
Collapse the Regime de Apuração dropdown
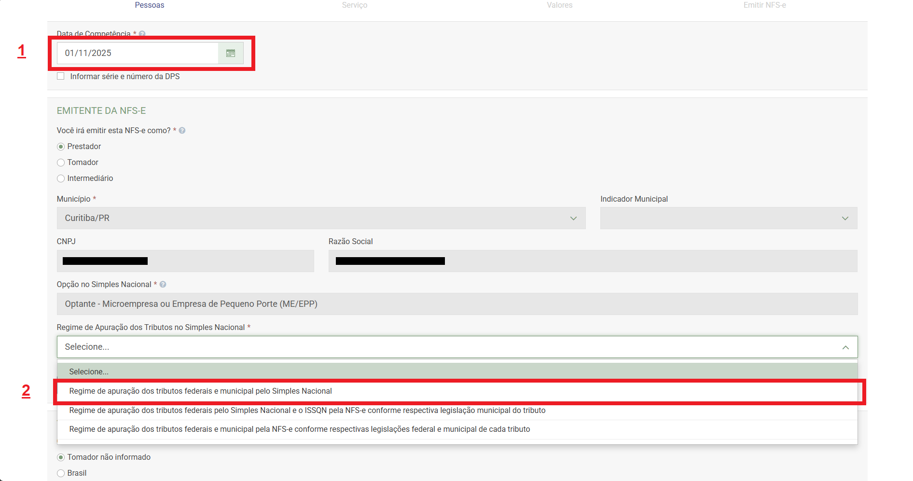tap(845, 347)
